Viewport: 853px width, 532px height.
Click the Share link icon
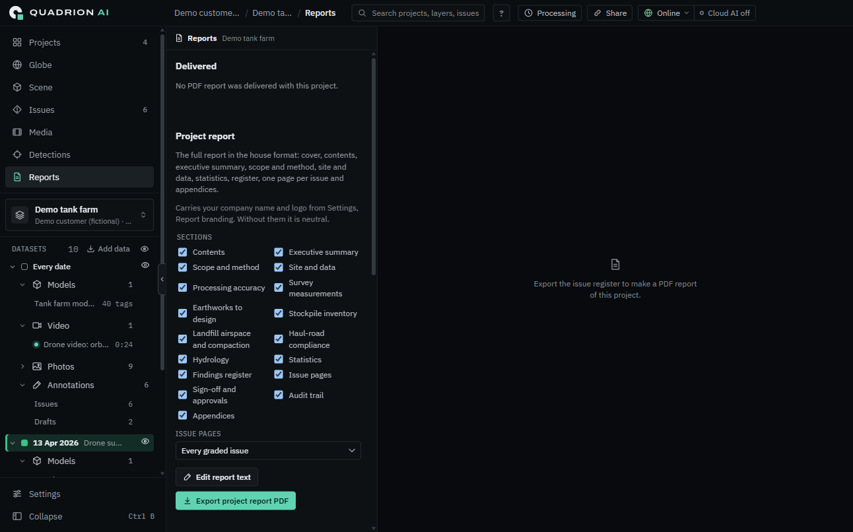(x=597, y=13)
